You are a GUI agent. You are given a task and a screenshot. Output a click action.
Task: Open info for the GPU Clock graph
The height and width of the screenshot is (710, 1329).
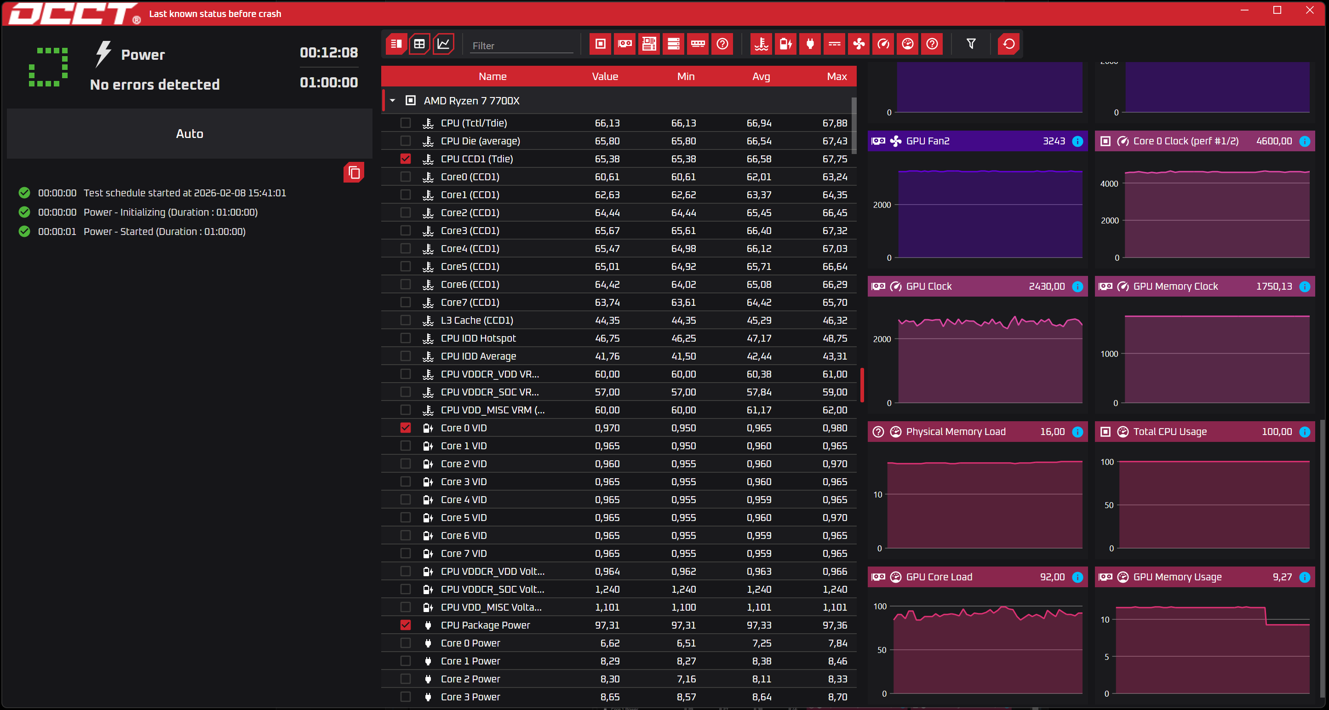pos(1078,286)
